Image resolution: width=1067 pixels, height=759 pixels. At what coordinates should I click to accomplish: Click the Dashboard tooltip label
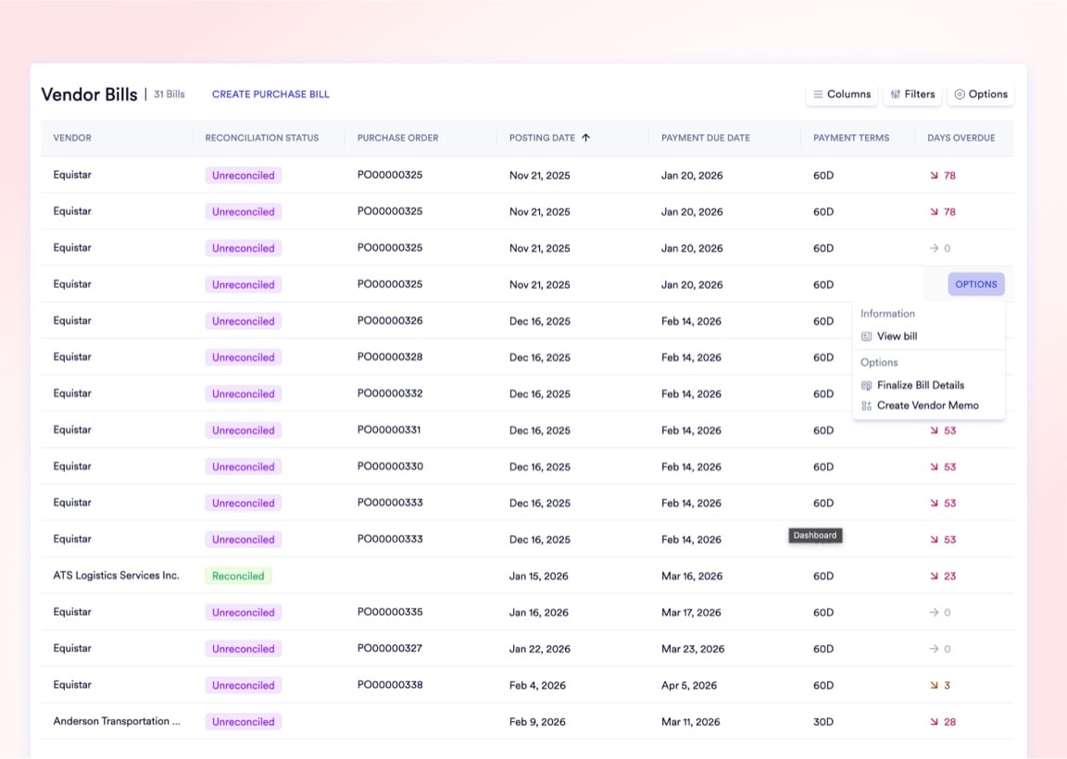coord(815,535)
